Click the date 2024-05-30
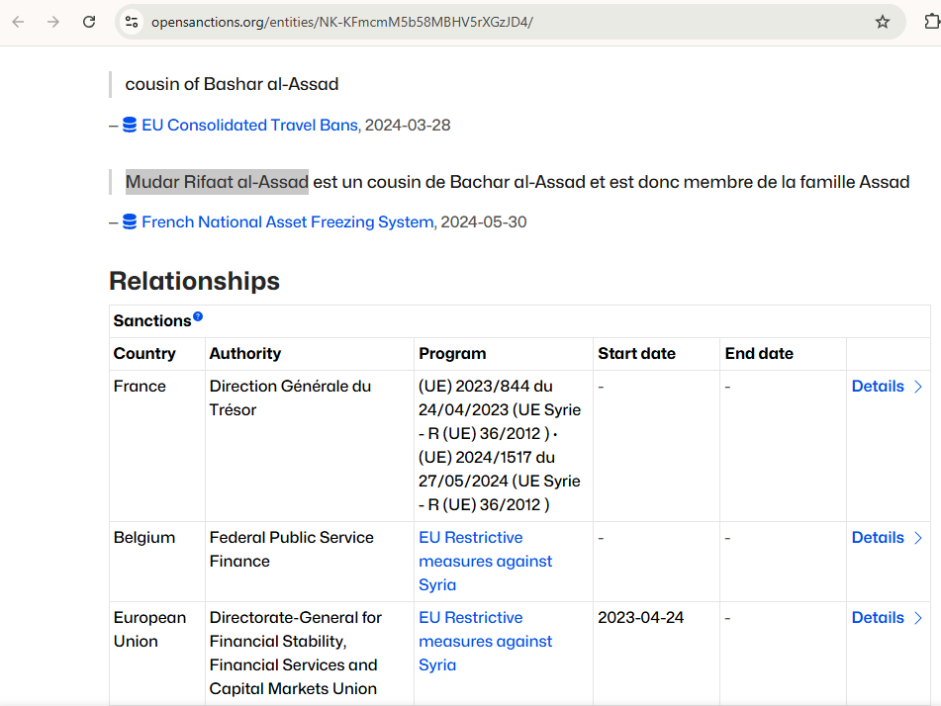The width and height of the screenshot is (941, 706). coord(484,221)
